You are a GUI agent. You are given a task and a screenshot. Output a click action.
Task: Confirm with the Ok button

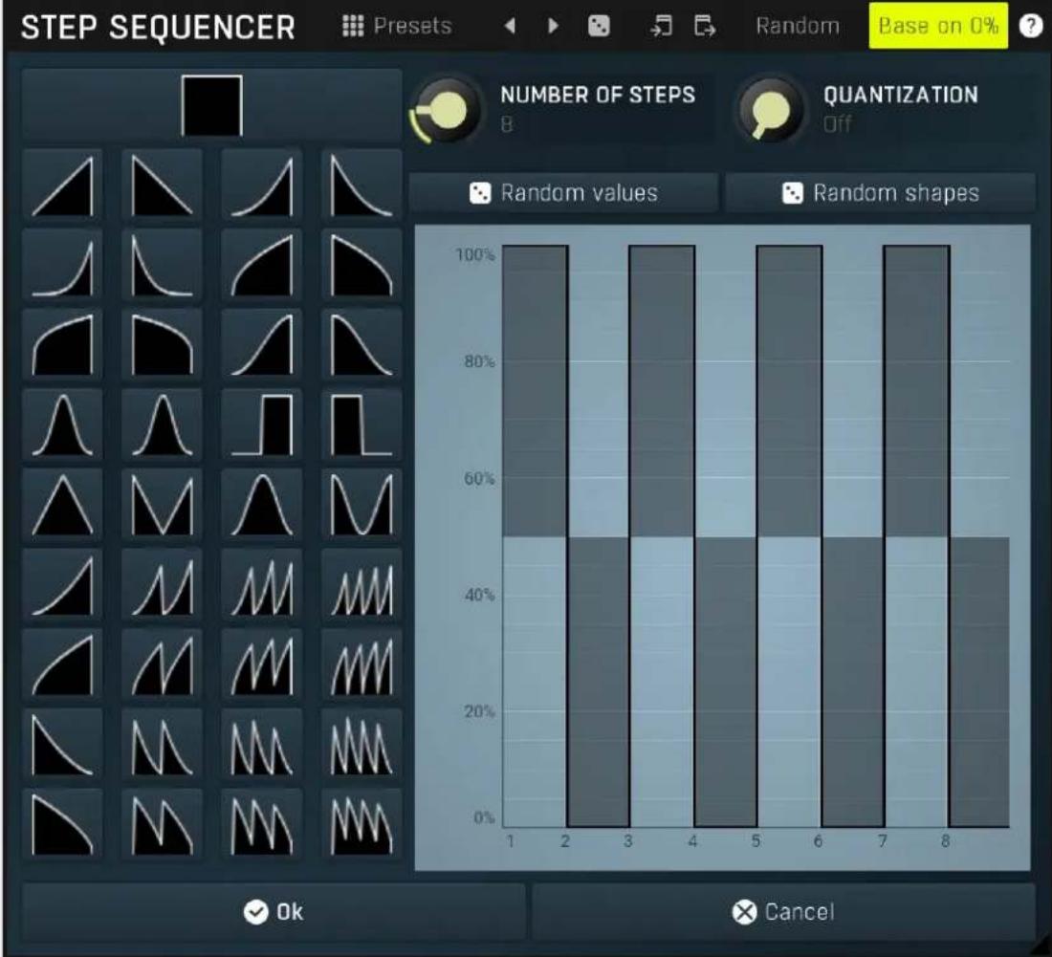[x=274, y=912]
